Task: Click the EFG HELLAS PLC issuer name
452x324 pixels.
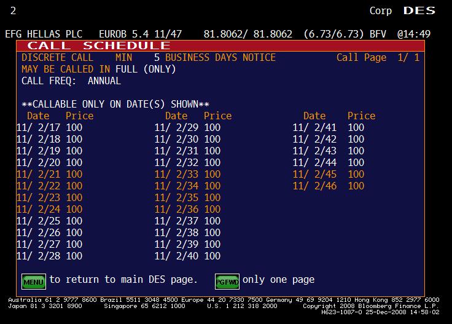Action: point(44,34)
